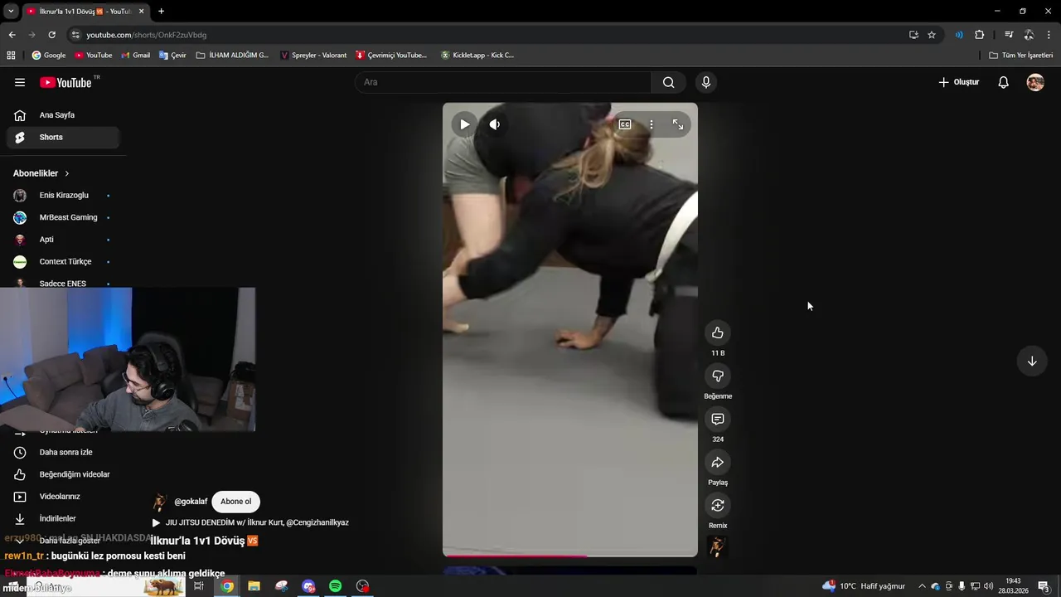Screen dimensions: 1061x597
Task: Open Chrome extensions puzzle menu
Action: 979,35
